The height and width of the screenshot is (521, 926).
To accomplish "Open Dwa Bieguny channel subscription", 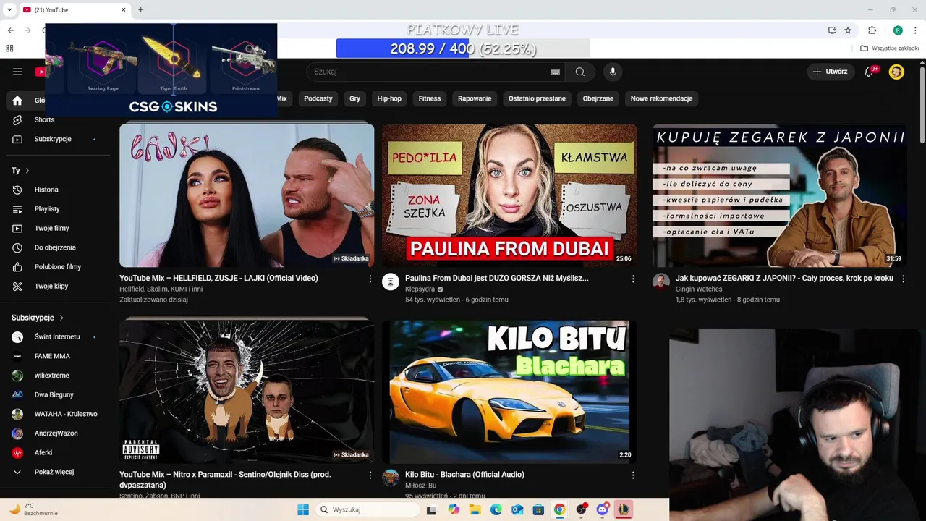I will pyautogui.click(x=54, y=394).
